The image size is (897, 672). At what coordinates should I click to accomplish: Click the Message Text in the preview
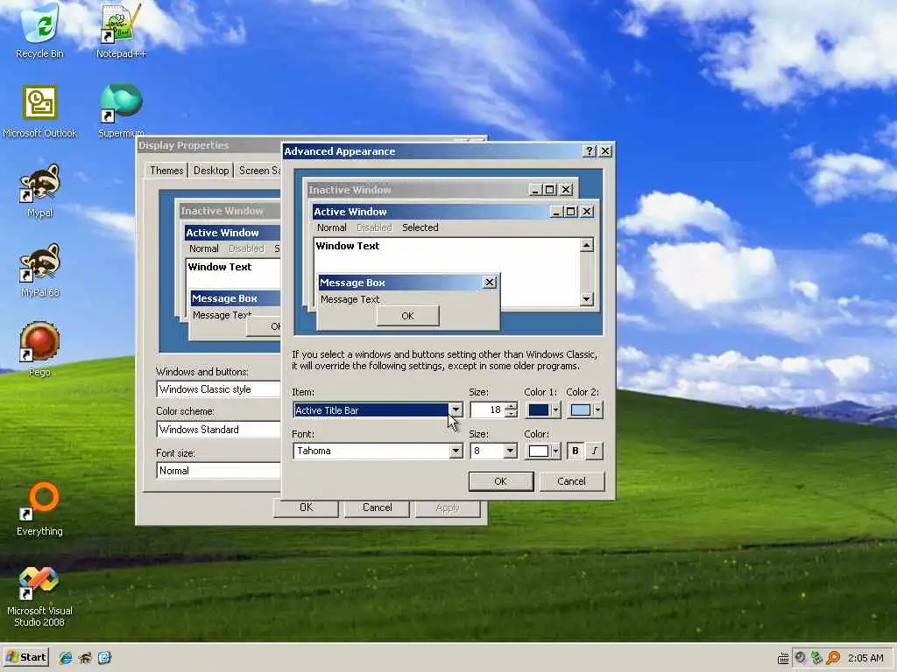(x=350, y=299)
